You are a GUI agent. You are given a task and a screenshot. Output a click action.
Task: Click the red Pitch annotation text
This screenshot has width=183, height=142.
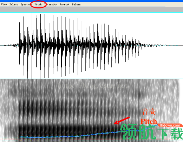pos(149,121)
